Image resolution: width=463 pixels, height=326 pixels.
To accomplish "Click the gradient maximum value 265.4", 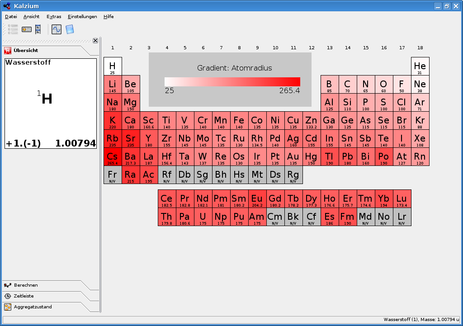I will (289, 90).
